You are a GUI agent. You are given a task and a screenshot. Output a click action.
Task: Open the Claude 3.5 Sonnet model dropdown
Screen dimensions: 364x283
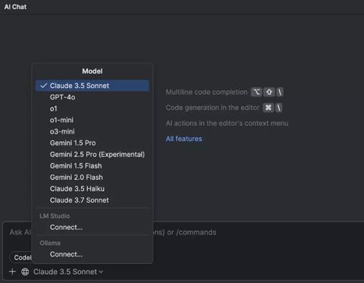click(68, 272)
